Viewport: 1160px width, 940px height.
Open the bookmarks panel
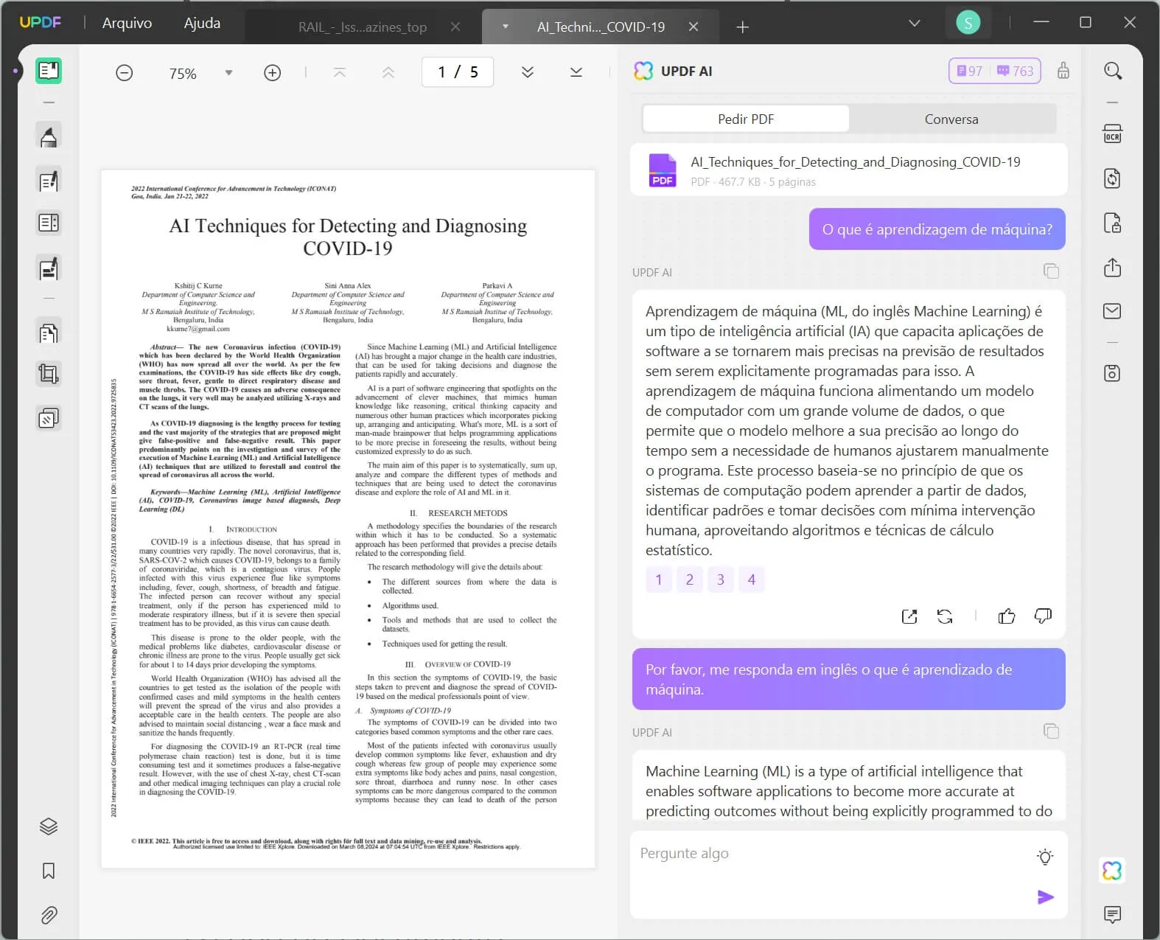click(49, 871)
